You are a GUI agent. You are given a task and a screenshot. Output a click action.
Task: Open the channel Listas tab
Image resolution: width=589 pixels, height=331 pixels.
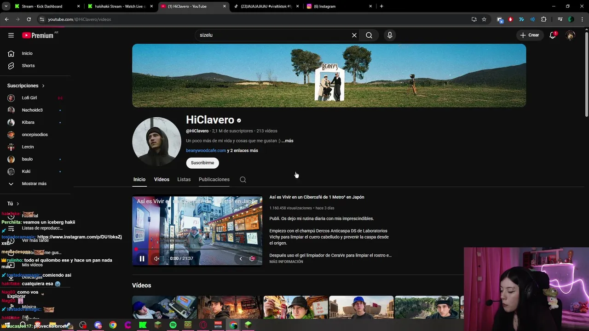click(x=184, y=179)
